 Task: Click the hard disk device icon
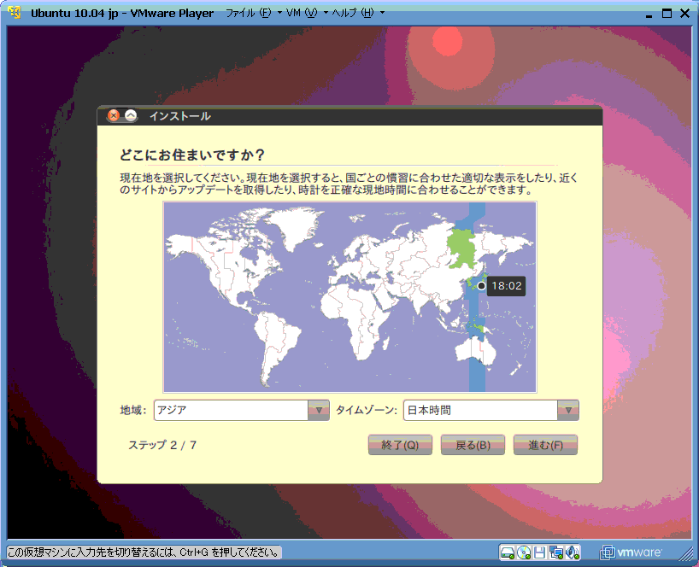(x=508, y=552)
